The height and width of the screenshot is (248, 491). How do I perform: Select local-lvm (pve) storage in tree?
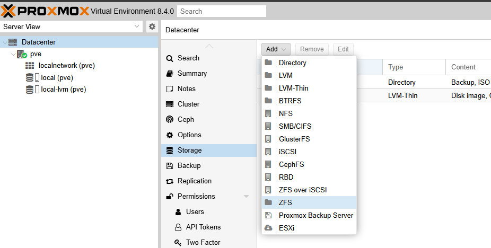pyautogui.click(x=63, y=89)
